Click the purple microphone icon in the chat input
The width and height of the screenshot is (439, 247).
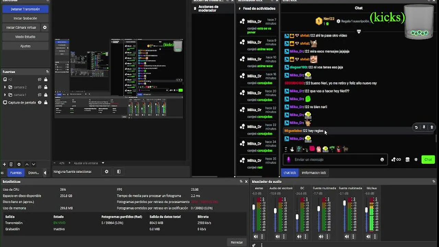pyautogui.click(x=288, y=160)
